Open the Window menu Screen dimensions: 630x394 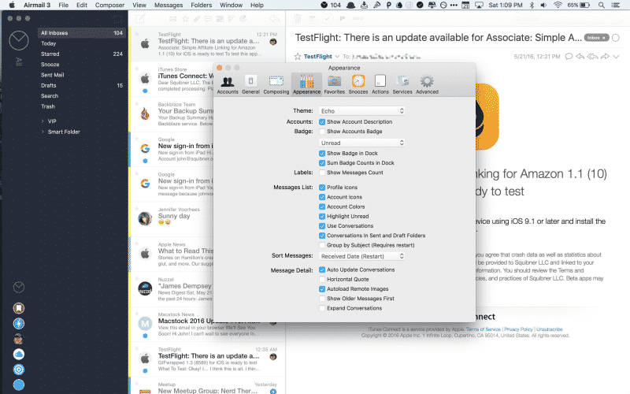click(231, 6)
